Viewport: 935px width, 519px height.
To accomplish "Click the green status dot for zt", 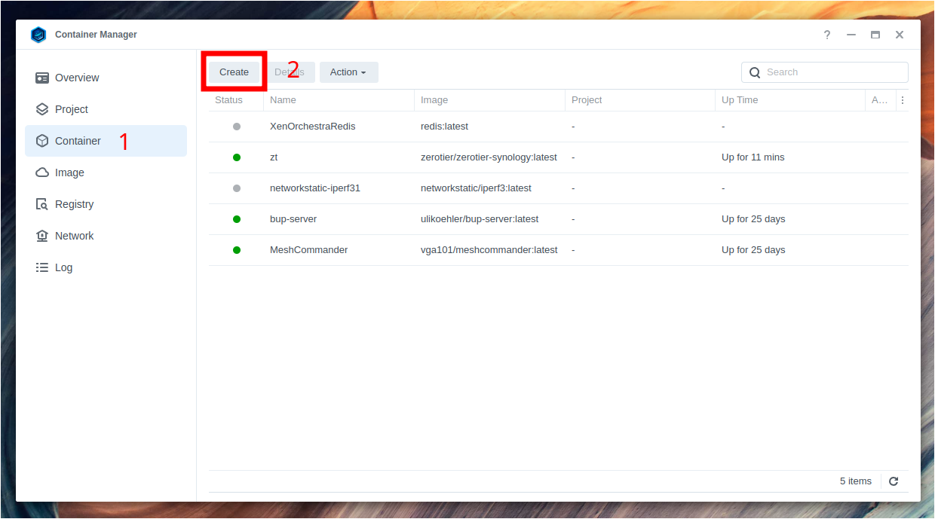I will [x=237, y=157].
